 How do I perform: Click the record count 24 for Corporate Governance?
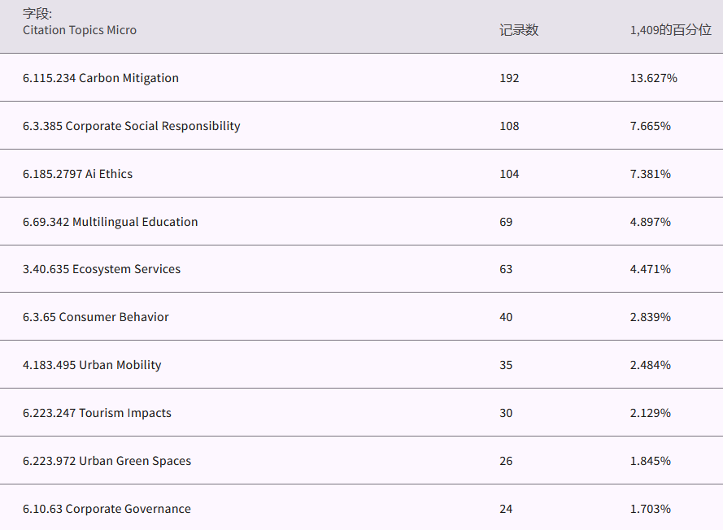click(506, 509)
